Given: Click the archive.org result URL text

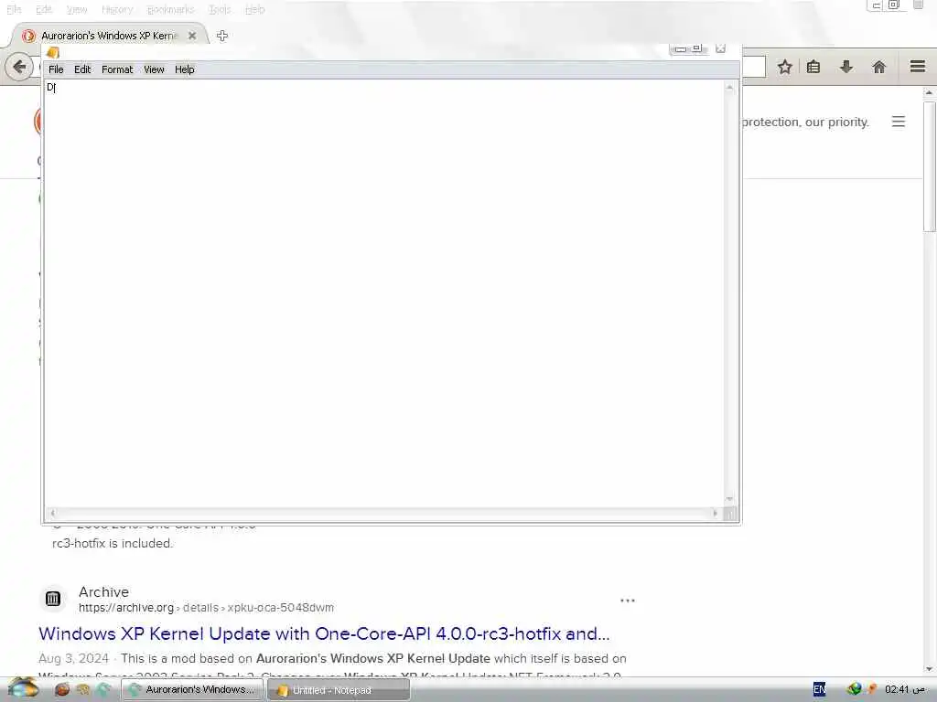Looking at the screenshot, I should coord(206,608).
